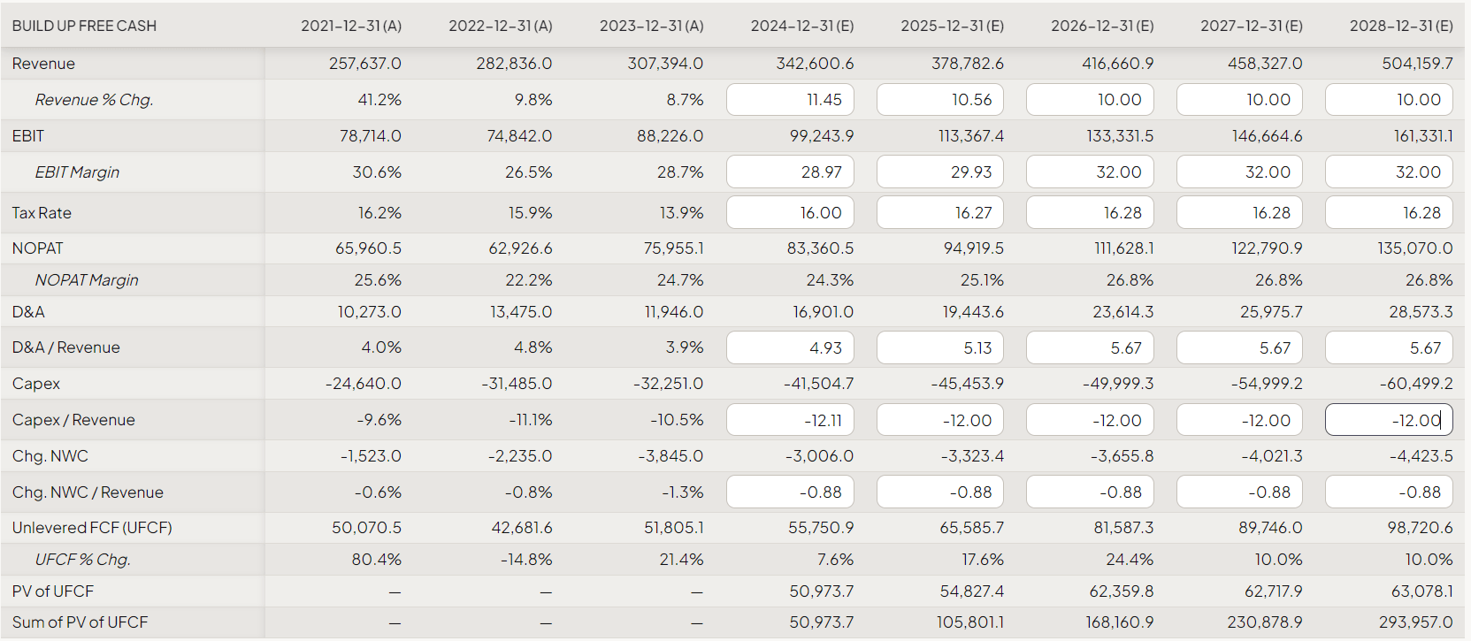Click the 2024 Capex / Revenue input
The image size is (1471, 641).
pos(790,420)
